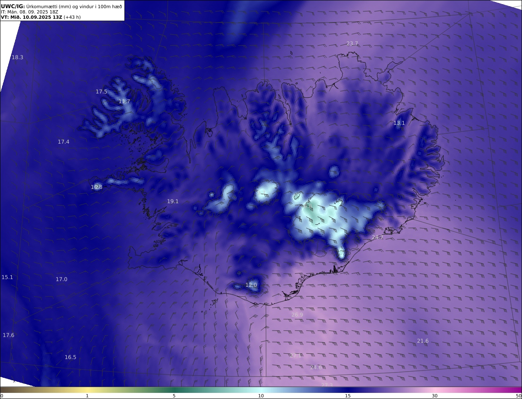522x399 pixels.
Task: Select the '24.7' label on the southeast coast
Action: (378, 237)
